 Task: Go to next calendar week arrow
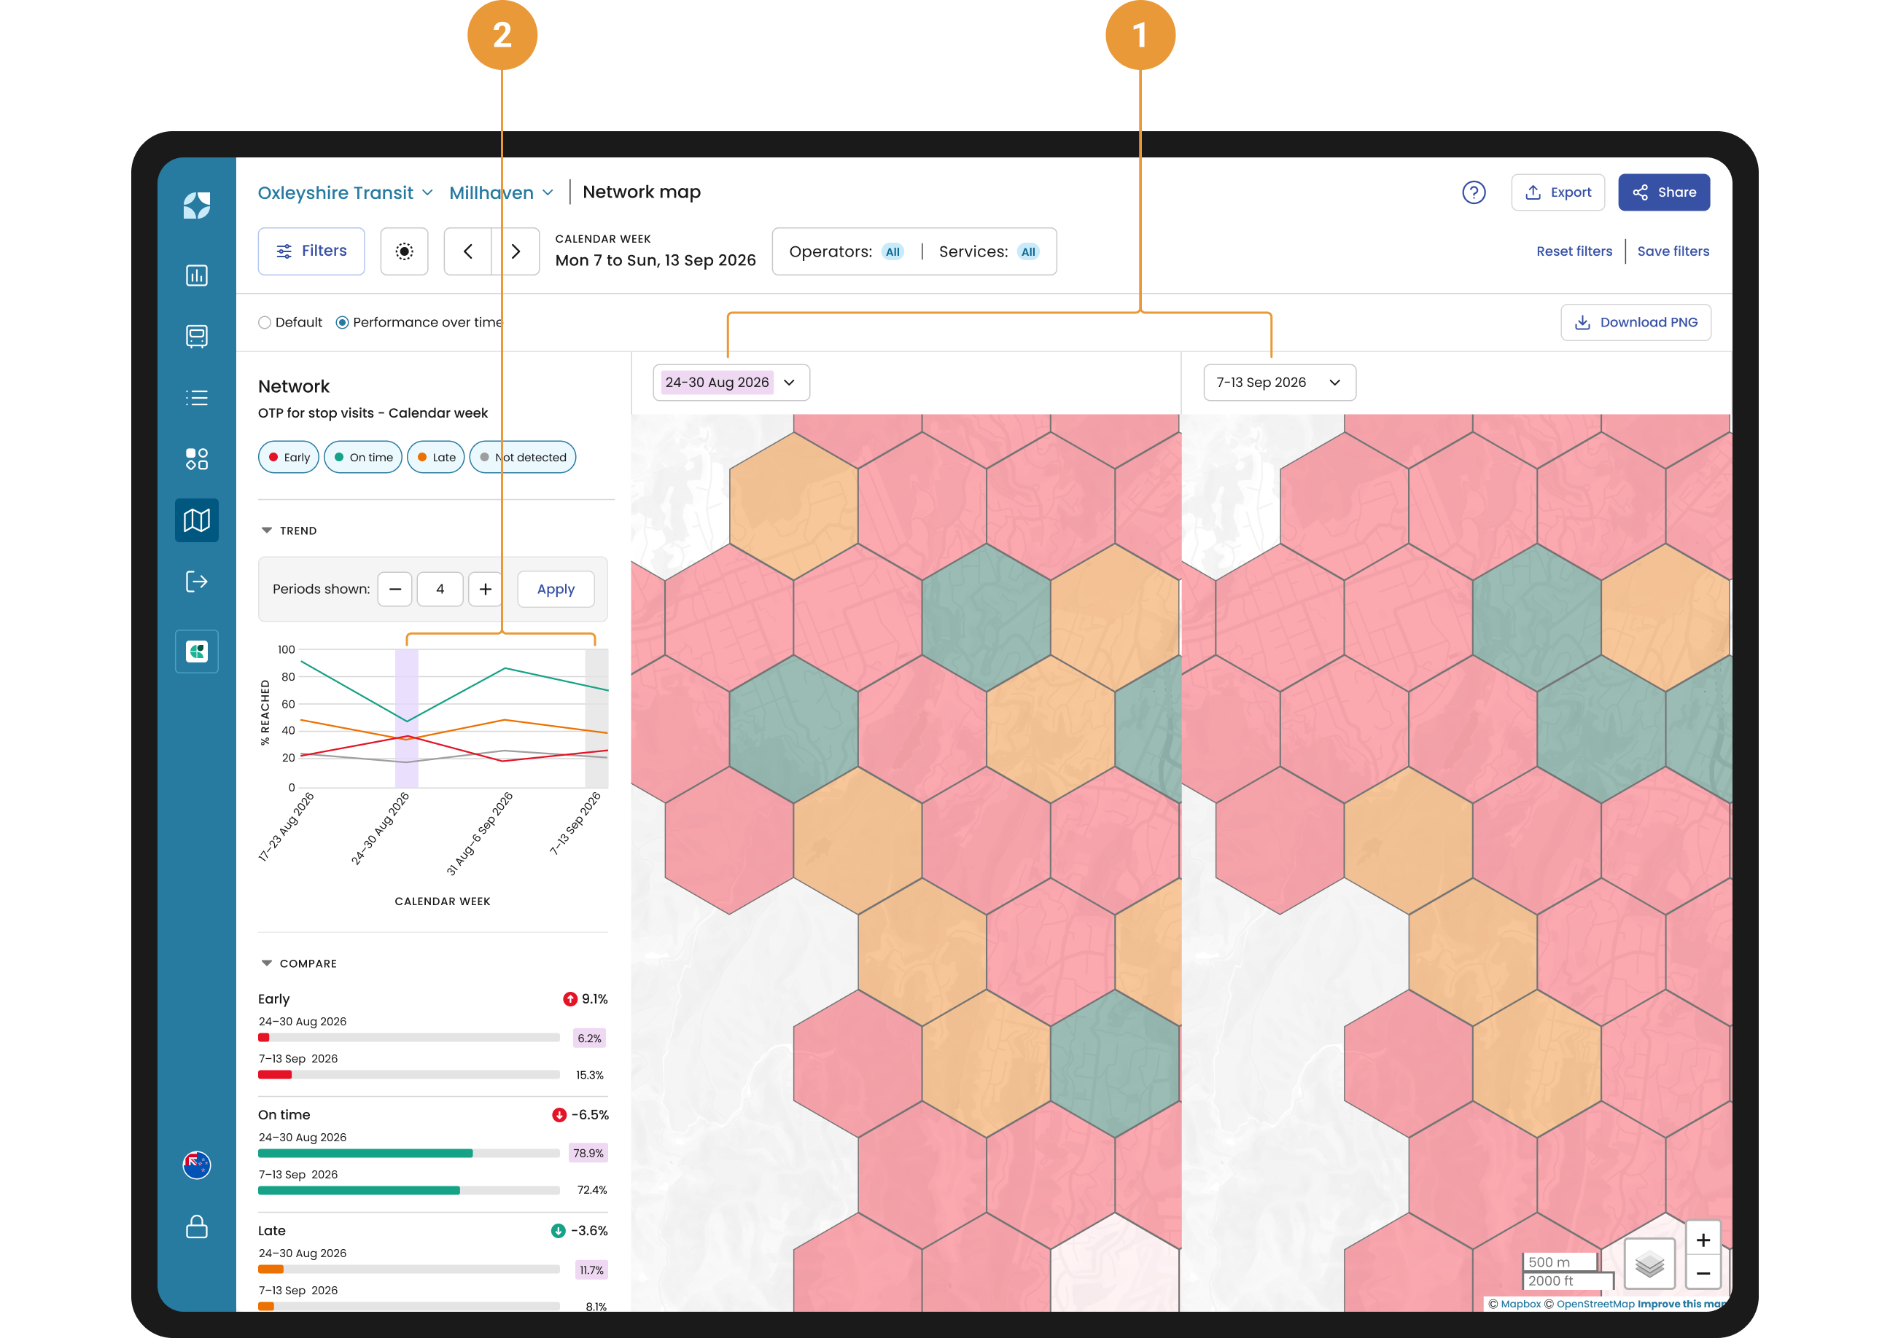(x=516, y=251)
